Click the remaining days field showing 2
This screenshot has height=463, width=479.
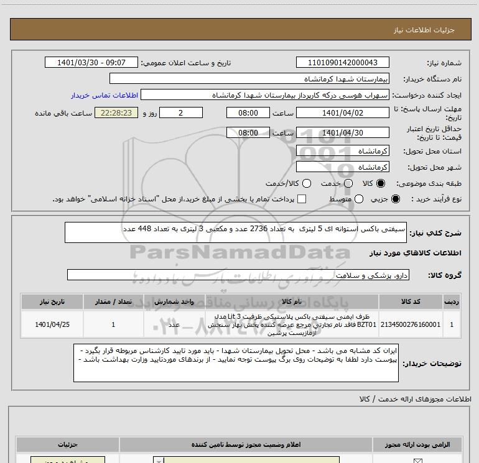coord(181,112)
